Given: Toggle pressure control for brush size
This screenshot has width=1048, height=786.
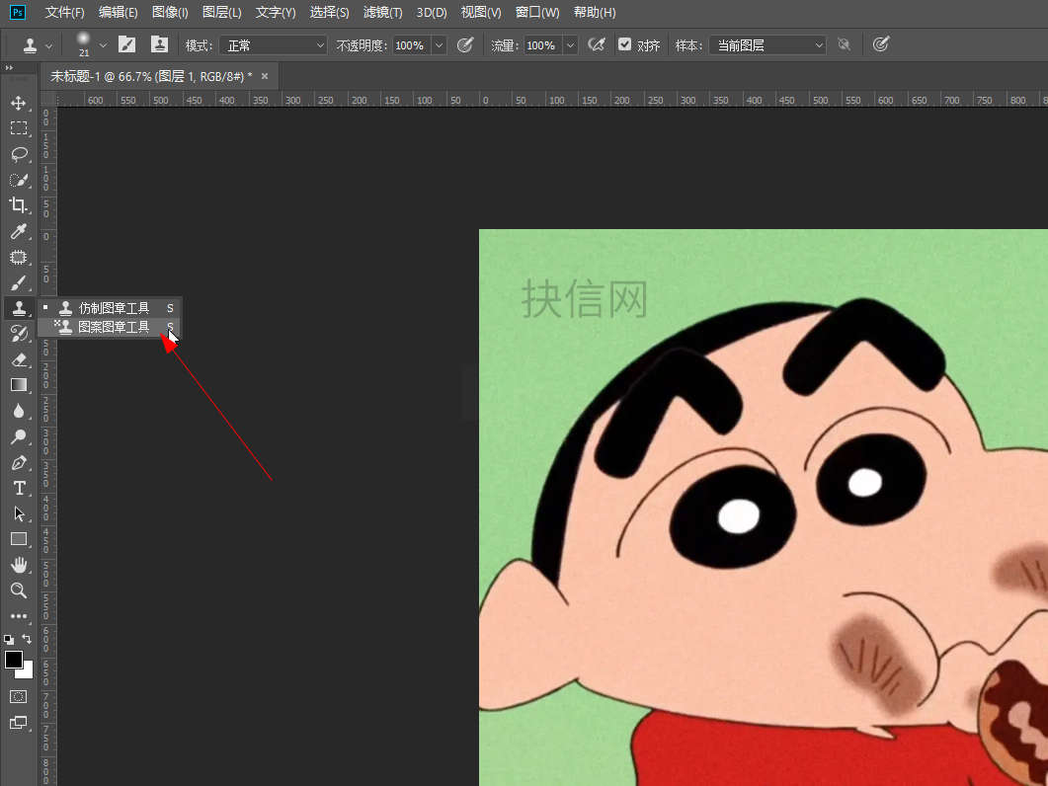Looking at the screenshot, I should 881,44.
